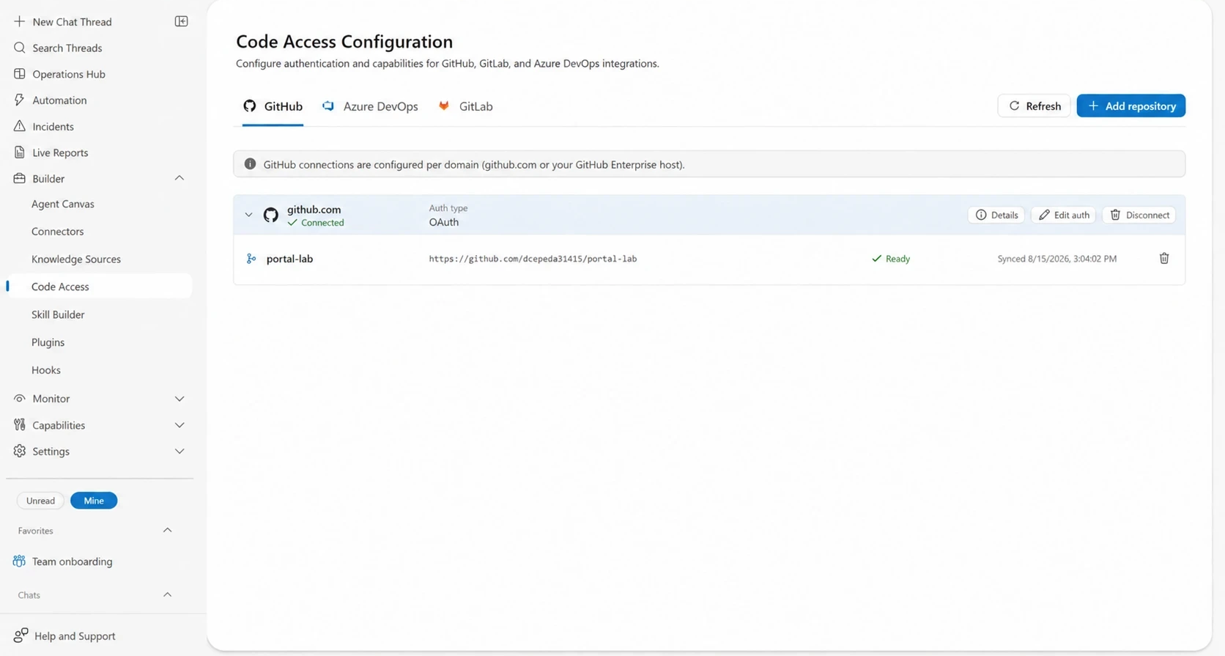Open the Team onboarding favorite
Screen dimensions: 1225x656
(72, 561)
